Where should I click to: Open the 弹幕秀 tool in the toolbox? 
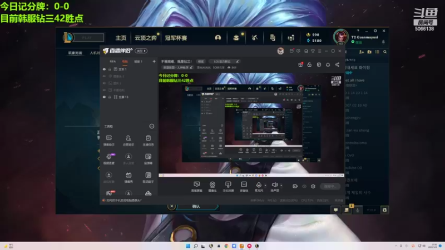click(x=128, y=177)
